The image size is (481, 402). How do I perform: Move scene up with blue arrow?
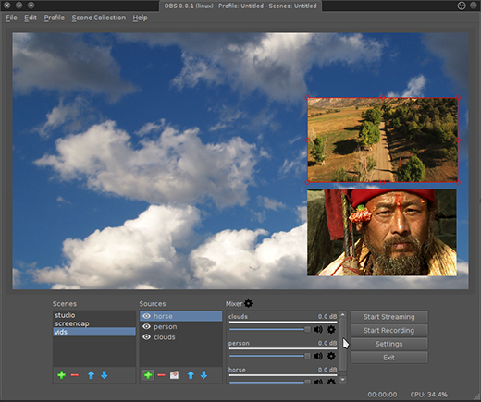coord(91,375)
